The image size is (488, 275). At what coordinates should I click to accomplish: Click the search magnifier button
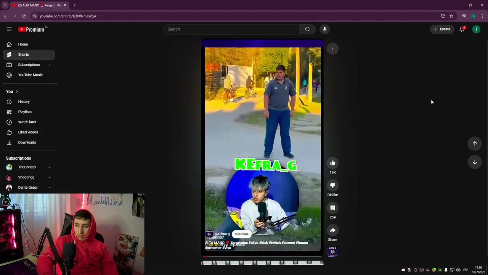tap(307, 29)
